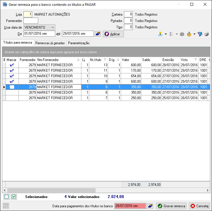
Task: Click the grayed tree-list toolbar icon
Action: coord(171,34)
